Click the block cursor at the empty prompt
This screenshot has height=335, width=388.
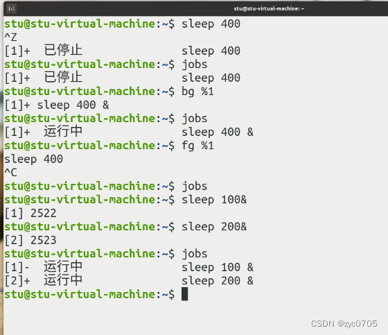(184, 294)
